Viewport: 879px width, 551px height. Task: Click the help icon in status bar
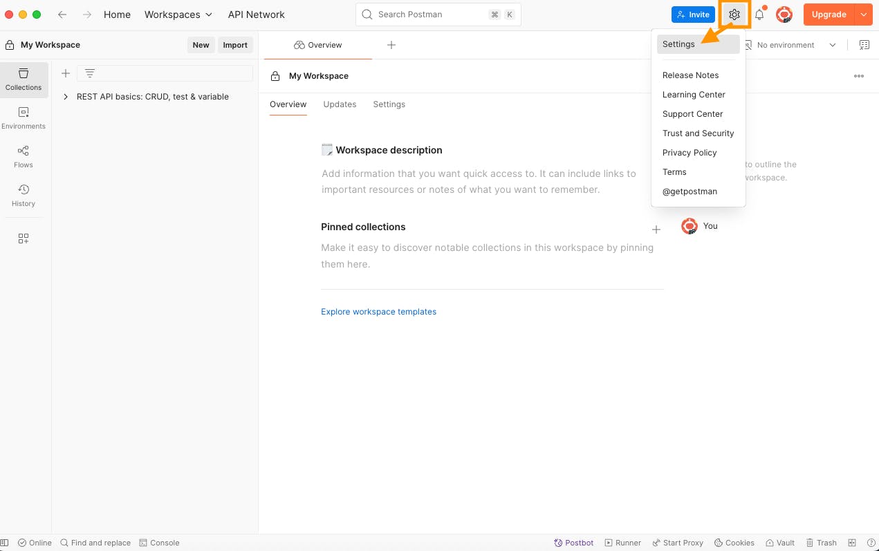coord(870,543)
